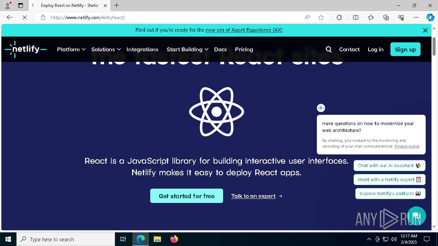The width and height of the screenshot is (438, 246).
Task: Stop loading the page
Action: [25, 17]
